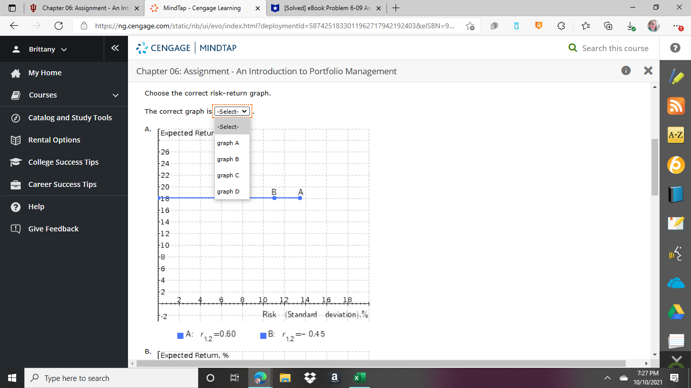Click the question mark help icon
This screenshot has height=388, width=691.
(x=675, y=48)
